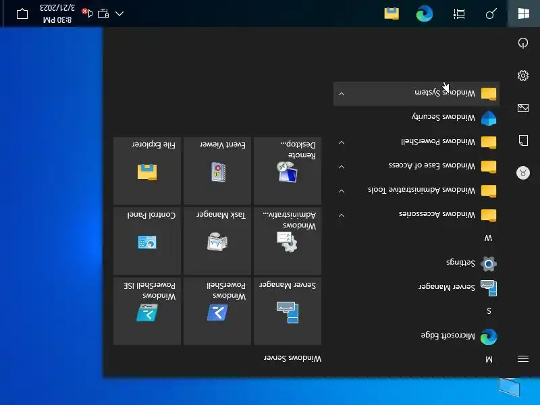
Task: Open the Pictures shortcut in the rail
Action: pyautogui.click(x=523, y=108)
